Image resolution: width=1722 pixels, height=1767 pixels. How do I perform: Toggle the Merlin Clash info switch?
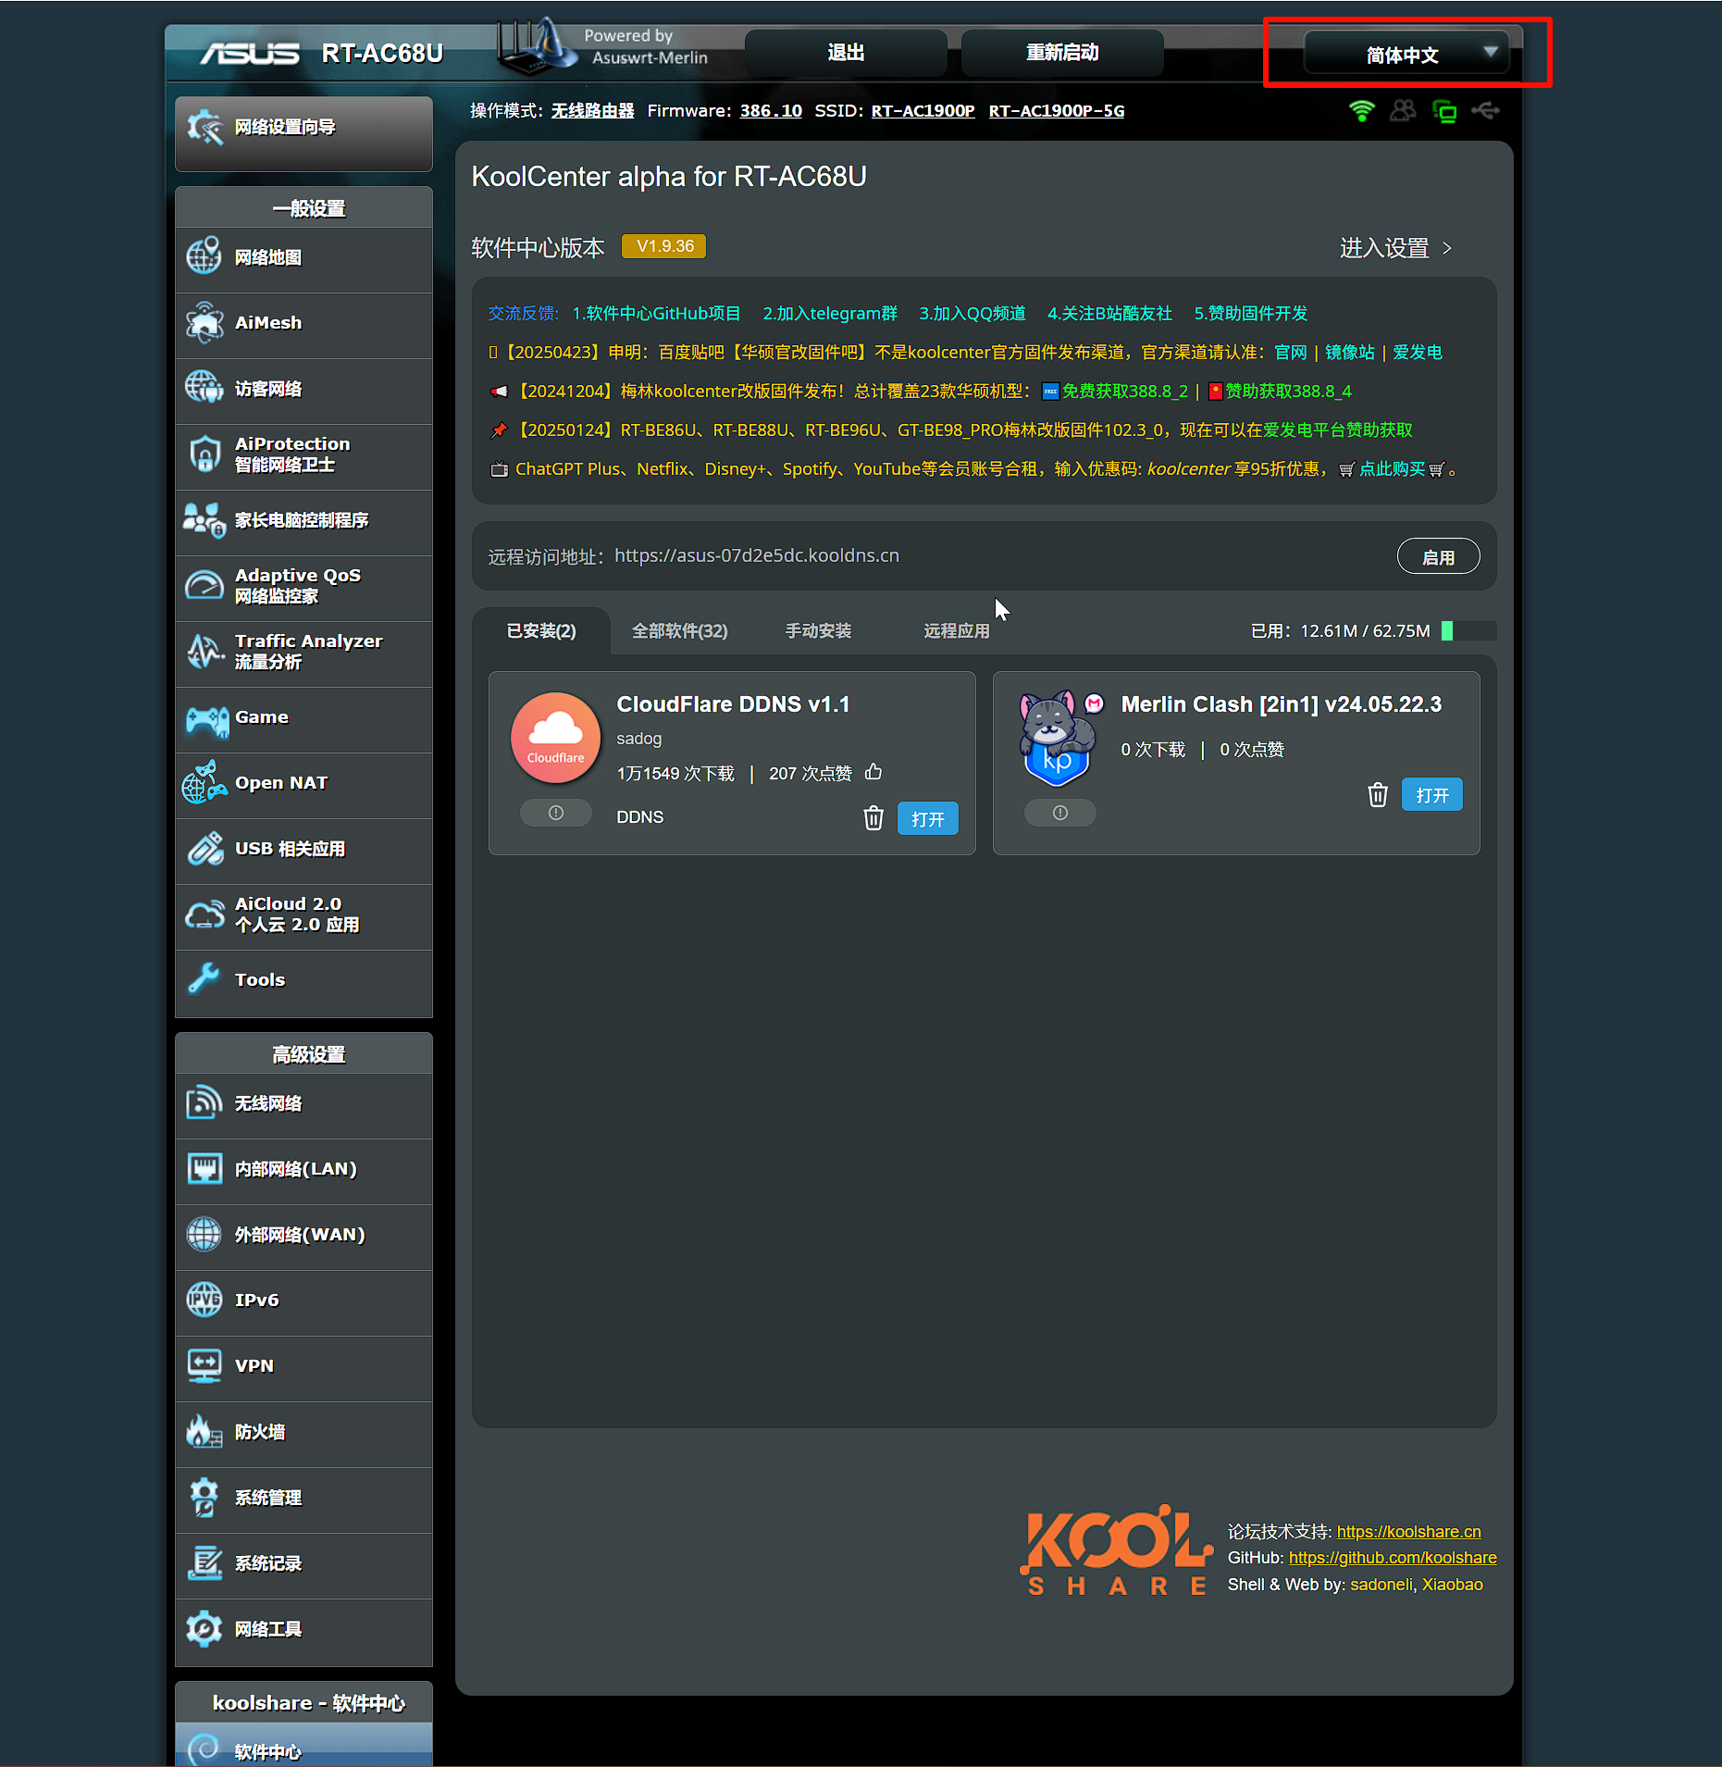[x=1060, y=813]
